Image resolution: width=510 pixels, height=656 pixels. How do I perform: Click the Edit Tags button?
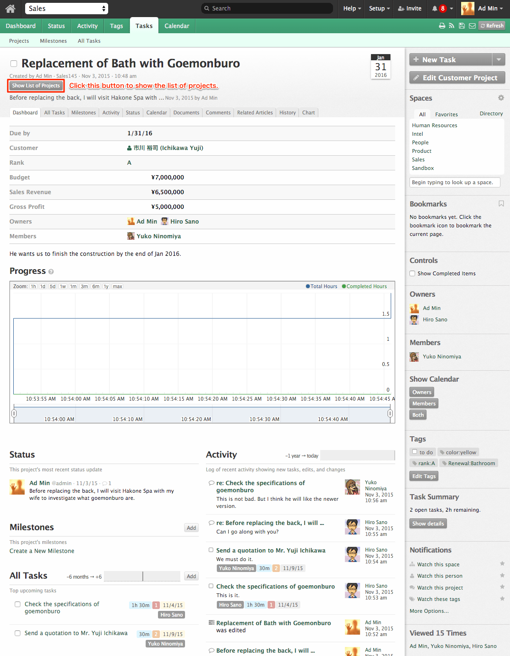click(x=424, y=476)
